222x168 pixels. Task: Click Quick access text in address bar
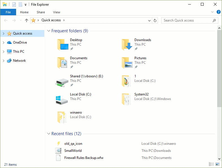[51, 20]
